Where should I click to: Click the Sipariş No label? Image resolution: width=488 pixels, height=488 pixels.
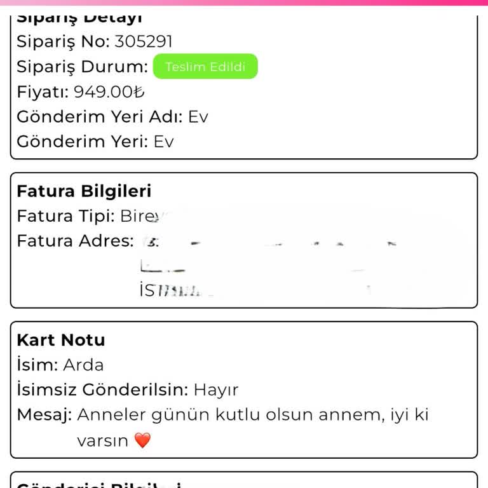pyautogui.click(x=63, y=42)
